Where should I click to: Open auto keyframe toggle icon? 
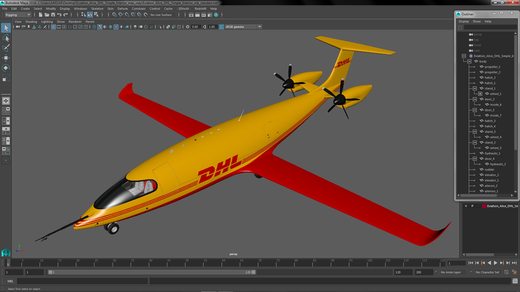tap(506, 272)
